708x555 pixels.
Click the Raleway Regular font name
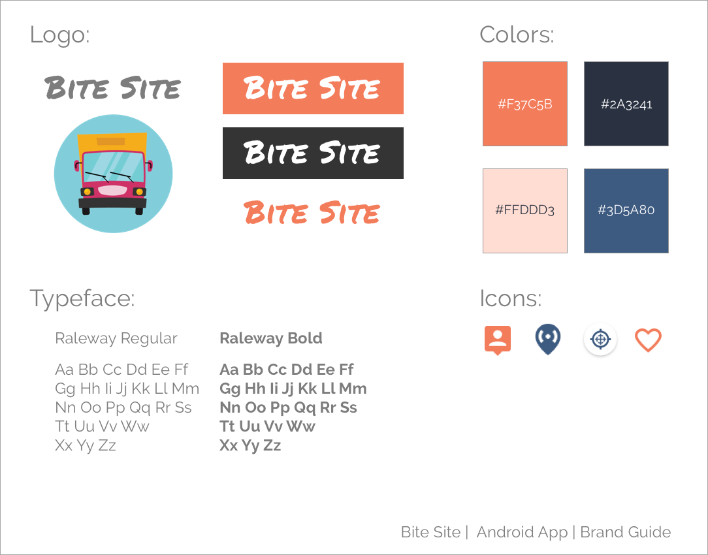116,338
